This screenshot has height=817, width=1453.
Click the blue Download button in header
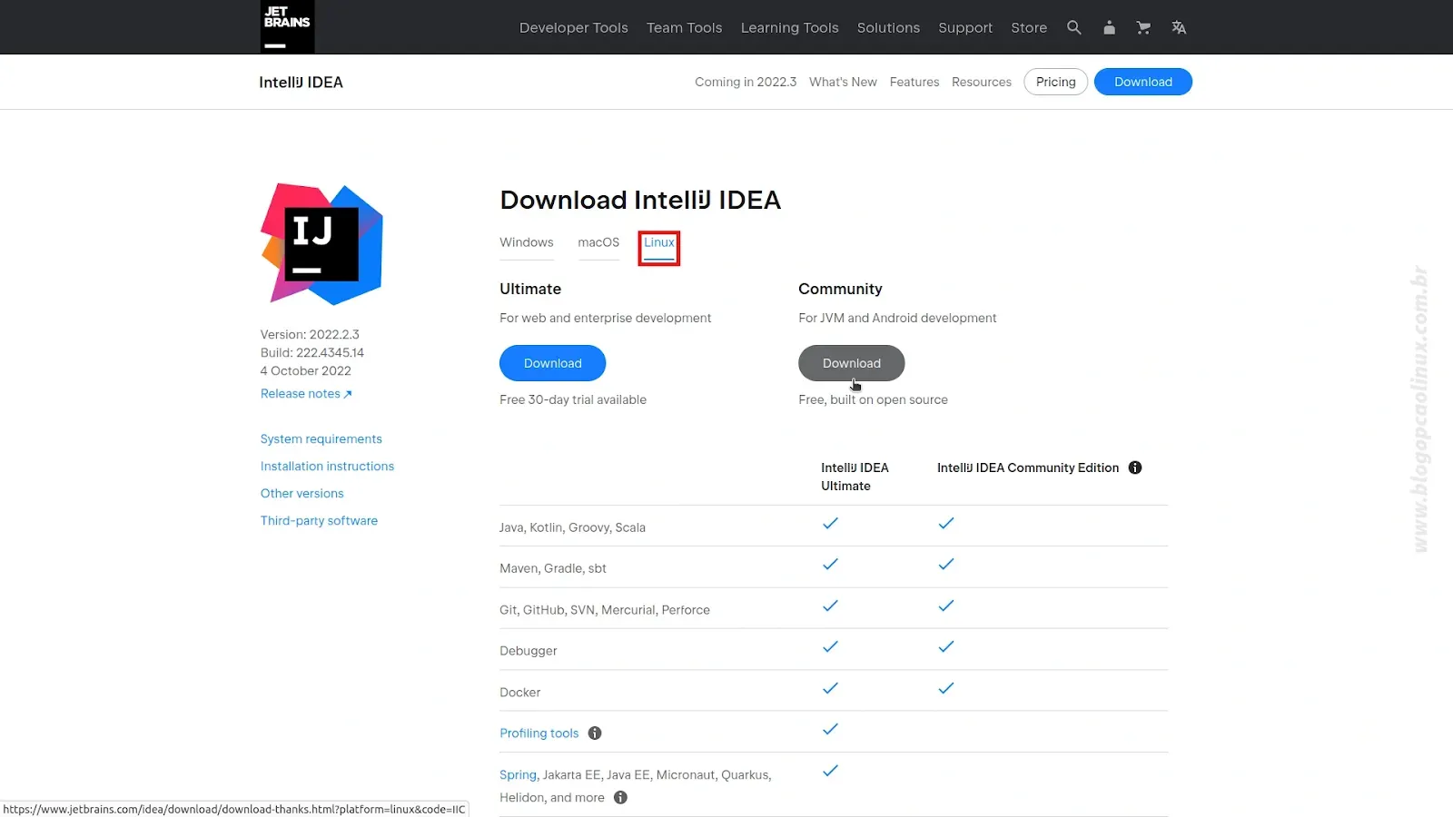pyautogui.click(x=1143, y=82)
